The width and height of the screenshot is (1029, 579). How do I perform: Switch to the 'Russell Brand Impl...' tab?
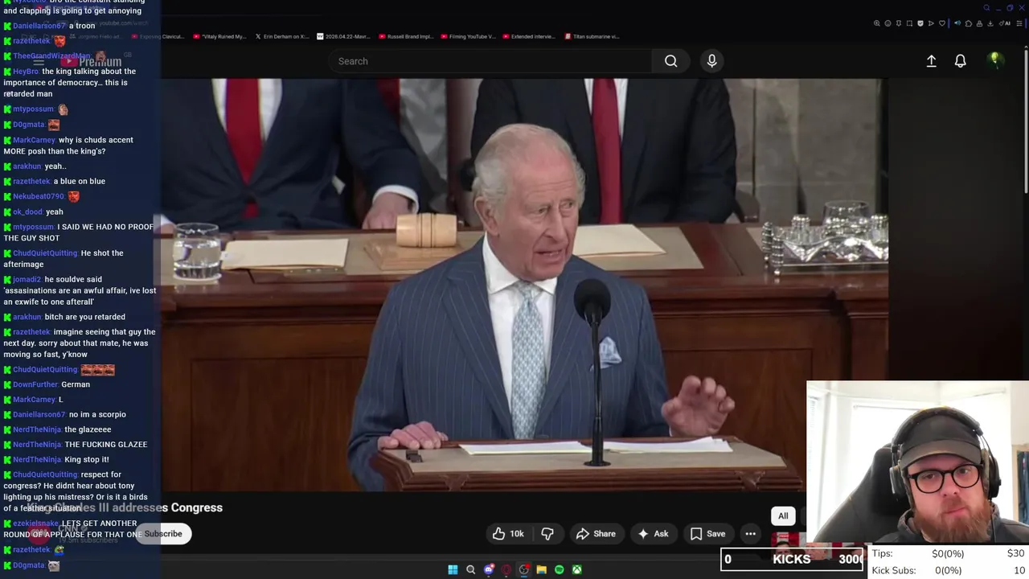click(406, 36)
